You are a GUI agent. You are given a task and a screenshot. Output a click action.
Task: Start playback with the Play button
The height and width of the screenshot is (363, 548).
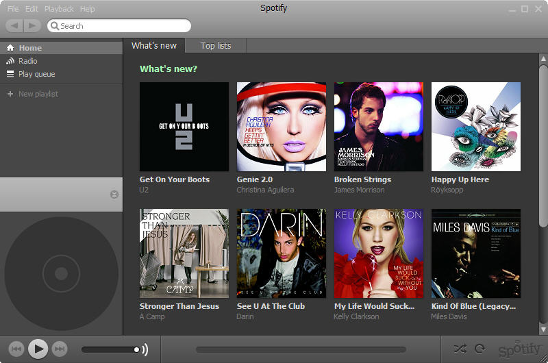38,349
